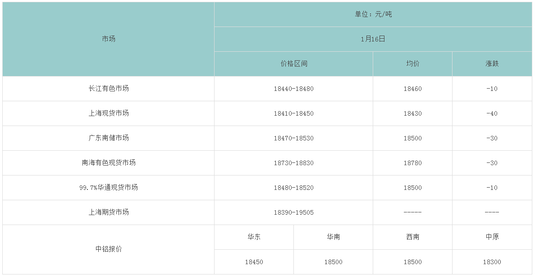Select the 长江有色市场 row label
535x279 pixels.
coord(109,89)
